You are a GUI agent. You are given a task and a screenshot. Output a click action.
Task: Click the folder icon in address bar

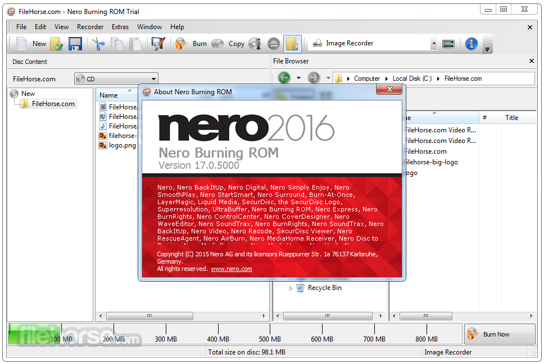[x=339, y=79]
